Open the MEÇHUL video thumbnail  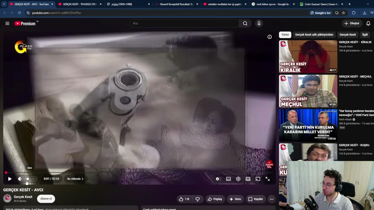click(308, 91)
